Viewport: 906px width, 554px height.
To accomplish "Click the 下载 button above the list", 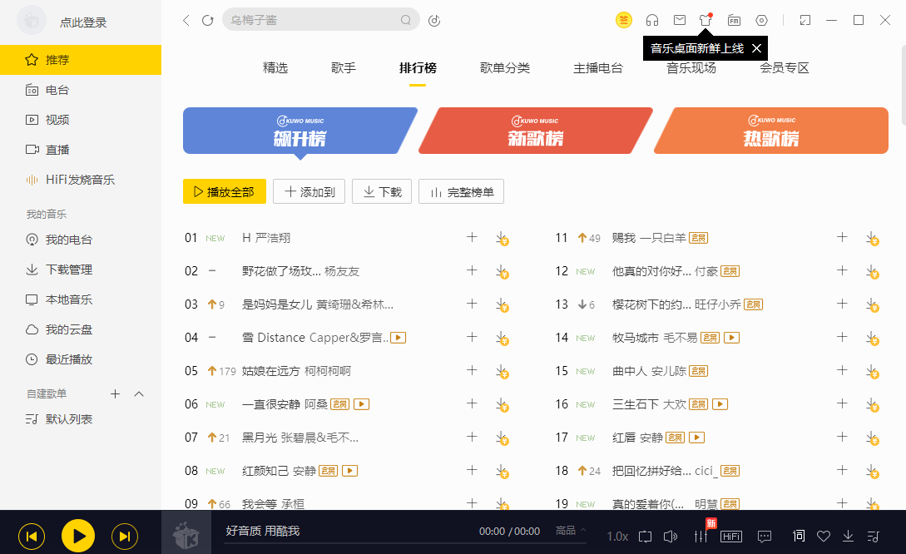I will tap(382, 192).
